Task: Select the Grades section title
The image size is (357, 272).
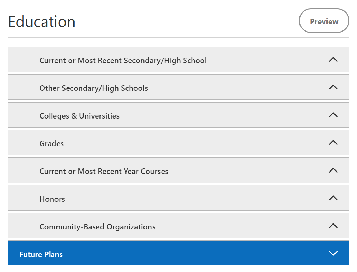Action: pos(52,143)
